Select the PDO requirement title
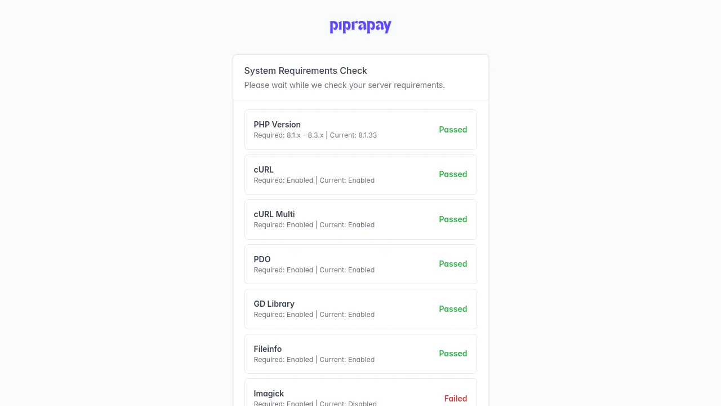 (x=262, y=259)
